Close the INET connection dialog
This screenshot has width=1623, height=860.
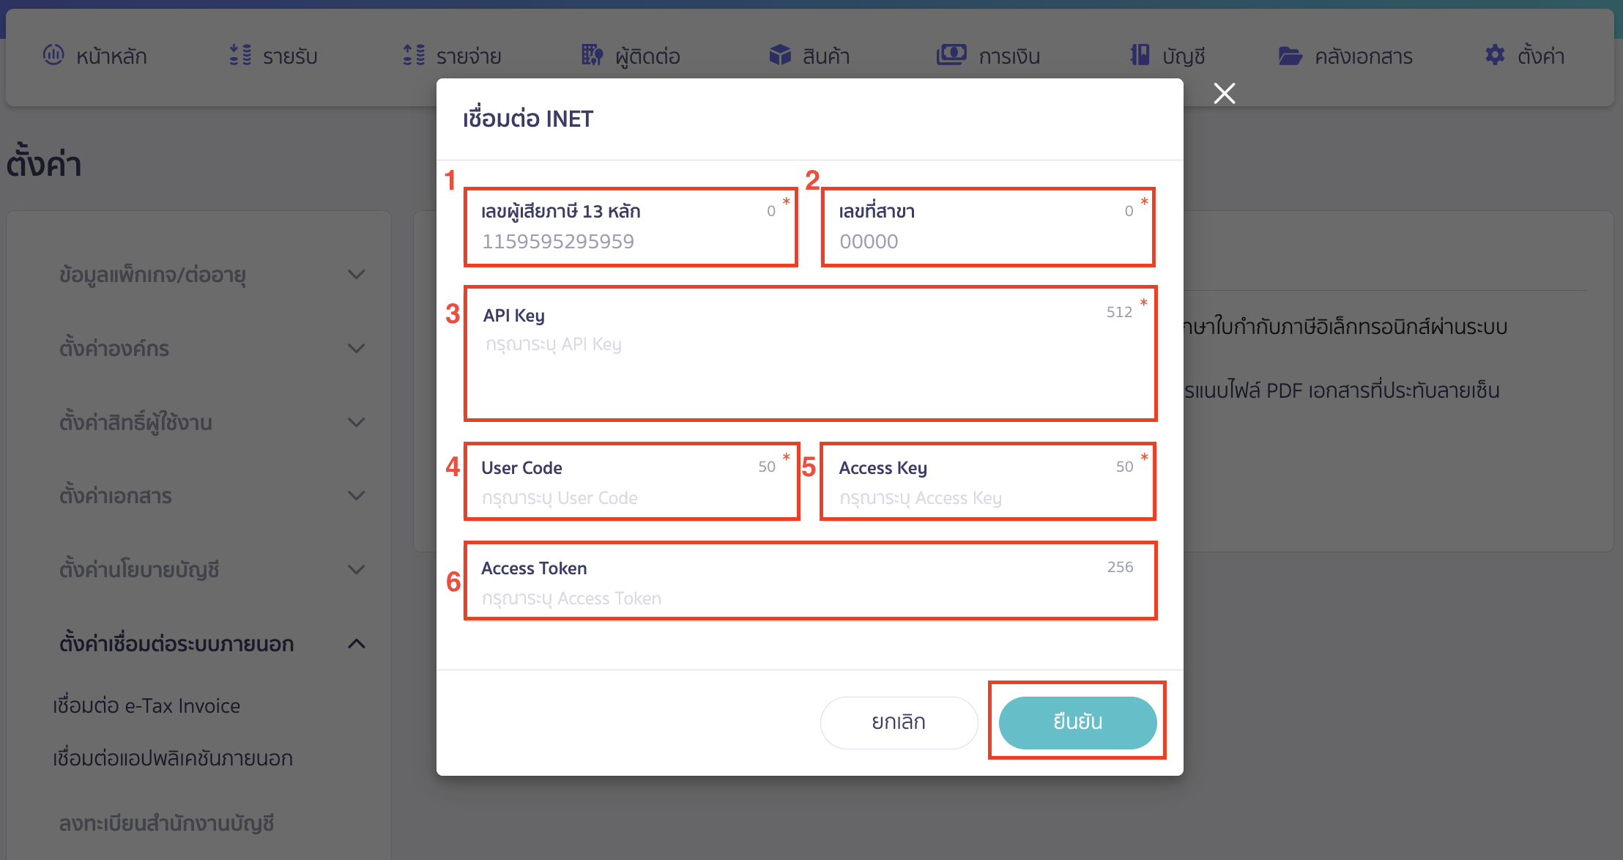(x=1224, y=93)
